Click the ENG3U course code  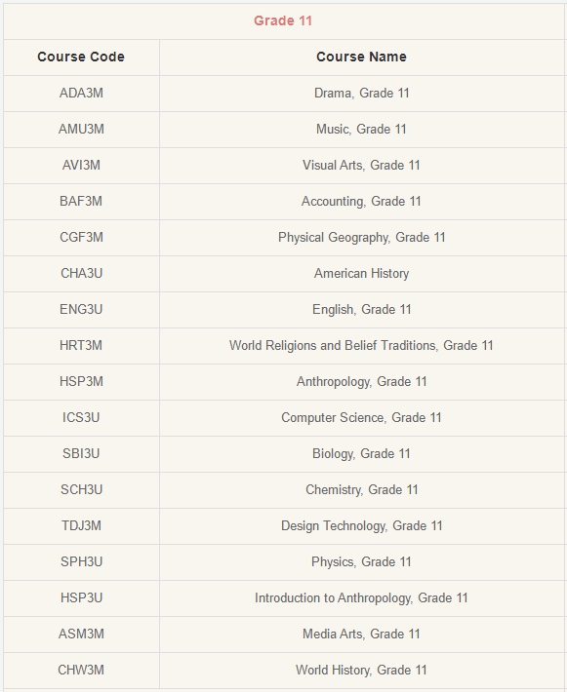(x=81, y=309)
